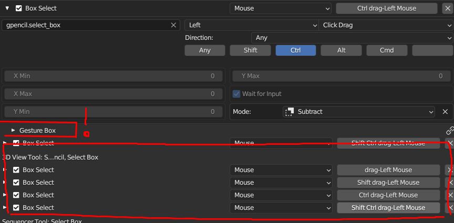The height and width of the screenshot is (223, 454).
Task: Click Shift Ctrl drag-Left Mouse button in 3D View Tool list
Action: (x=388, y=208)
